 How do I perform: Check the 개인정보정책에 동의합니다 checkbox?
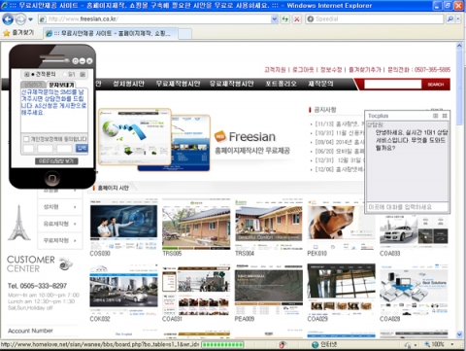pos(26,139)
